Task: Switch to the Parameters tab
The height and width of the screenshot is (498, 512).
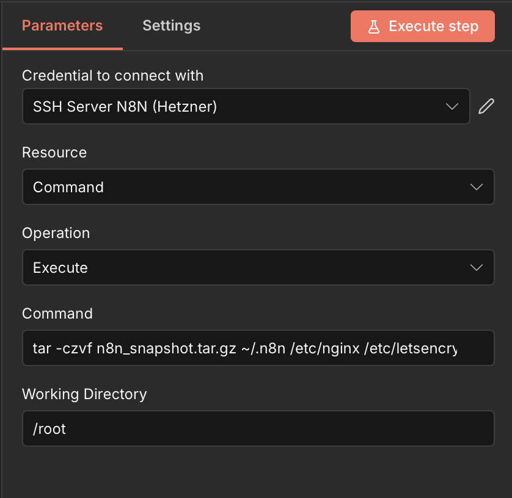Action: point(62,26)
